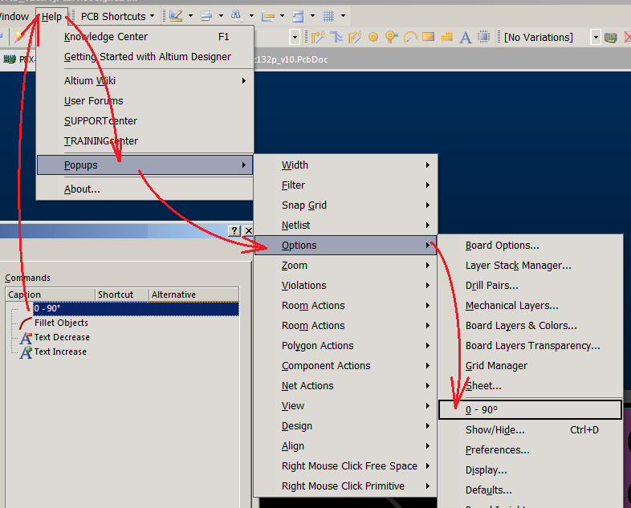Open the Netlist popup submenu

346,226
